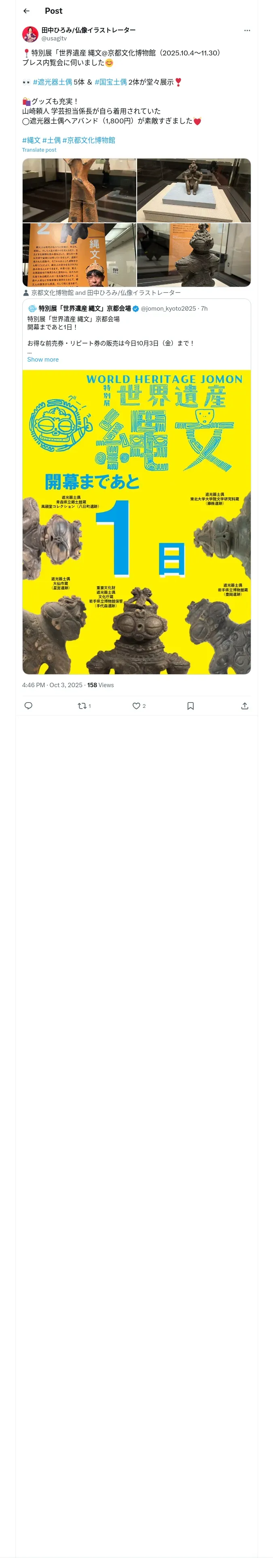Image resolution: width=273 pixels, height=1558 pixels.
Task: Open hashtag #京都文化博物館
Action: (x=89, y=140)
